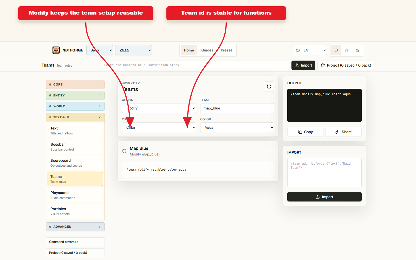Expand the ENTITY category
416x260 pixels.
(75, 95)
